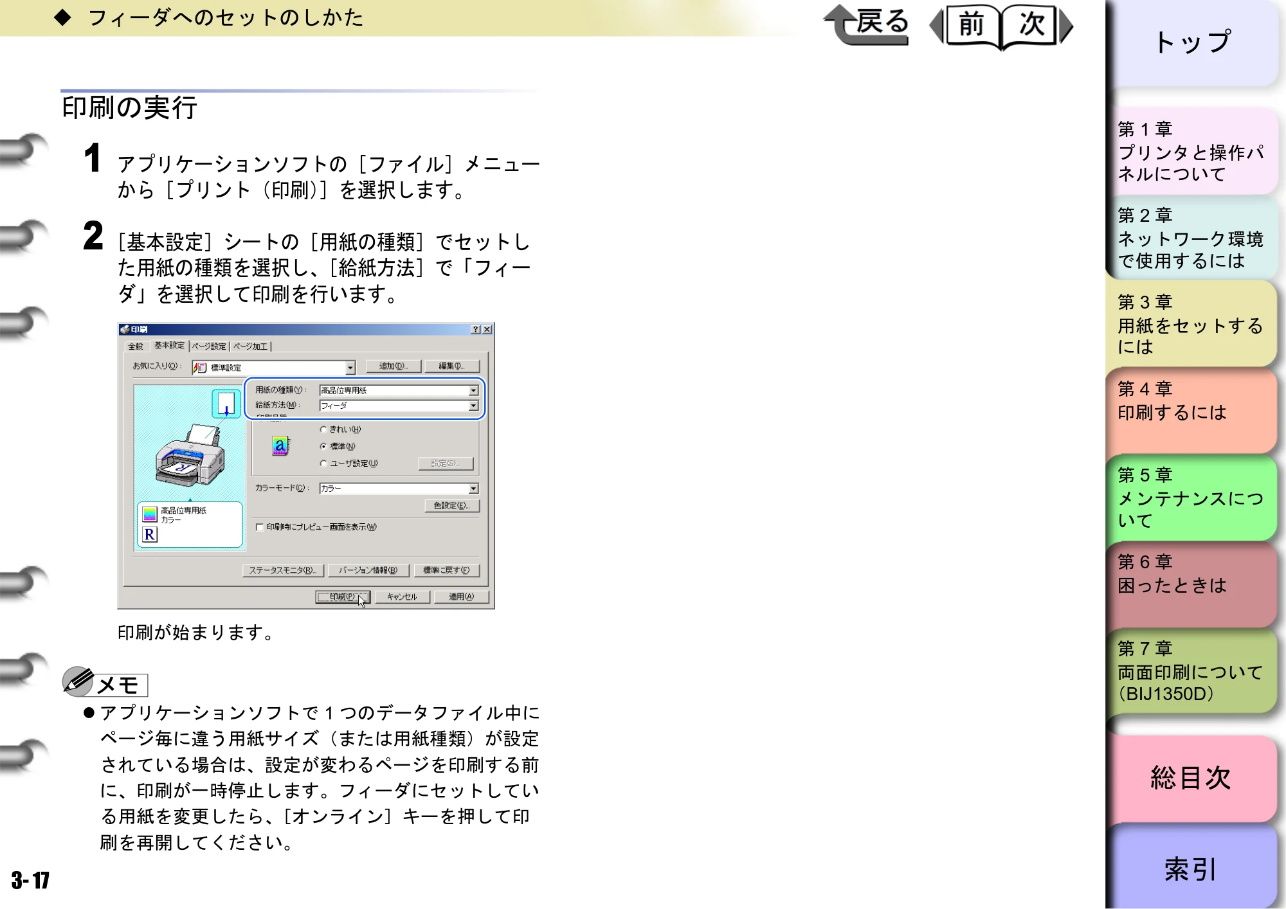The image size is (1286, 909).
Task: Click the orientation R icon in summary box
Action: [150, 534]
